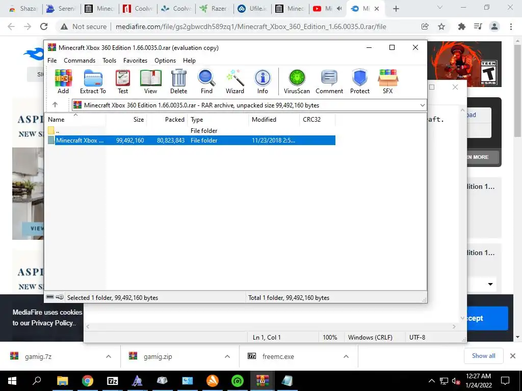Open 7-Zip from the taskbar

click(113, 381)
